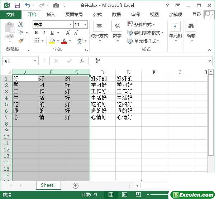Toggle Underline formatting
The width and height of the screenshot is (215, 199).
(x=52, y=33)
